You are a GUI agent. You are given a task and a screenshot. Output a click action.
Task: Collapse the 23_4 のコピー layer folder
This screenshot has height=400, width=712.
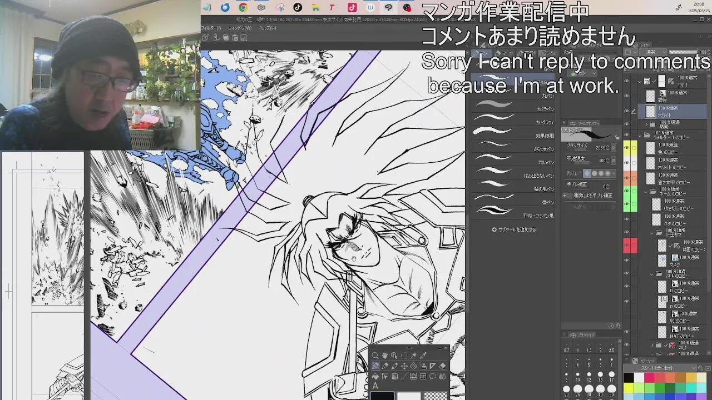[x=652, y=274]
